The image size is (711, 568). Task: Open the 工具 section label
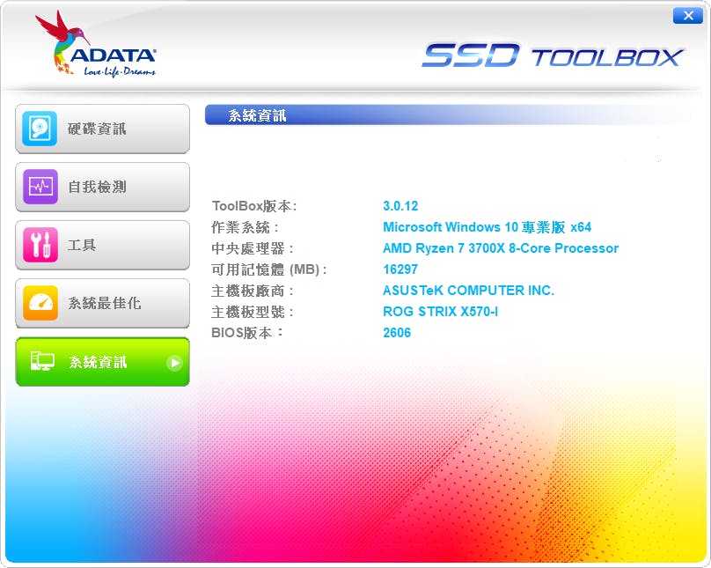click(82, 245)
